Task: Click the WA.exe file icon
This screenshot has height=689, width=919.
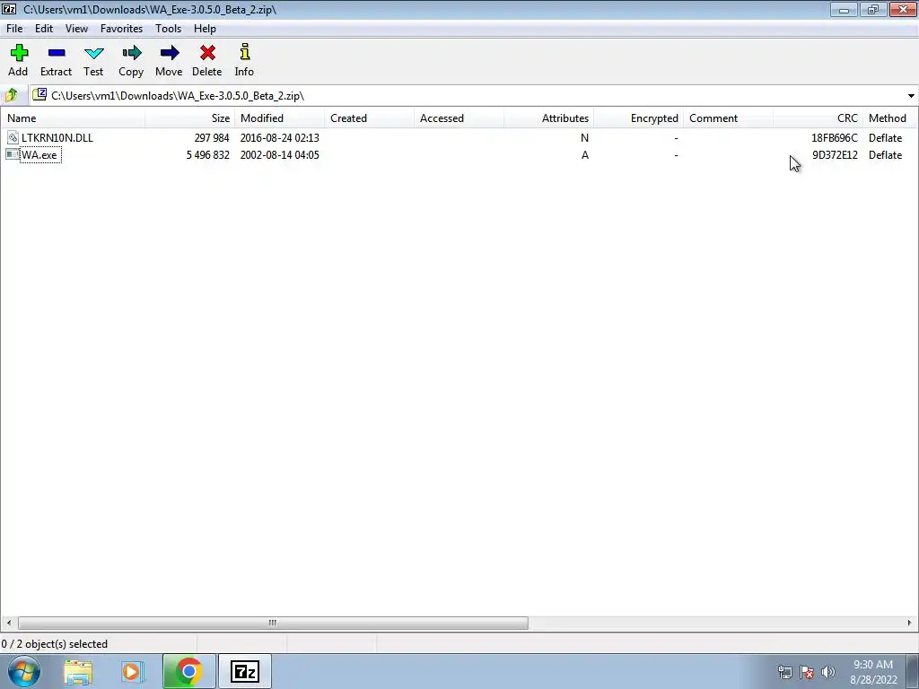Action: point(13,154)
